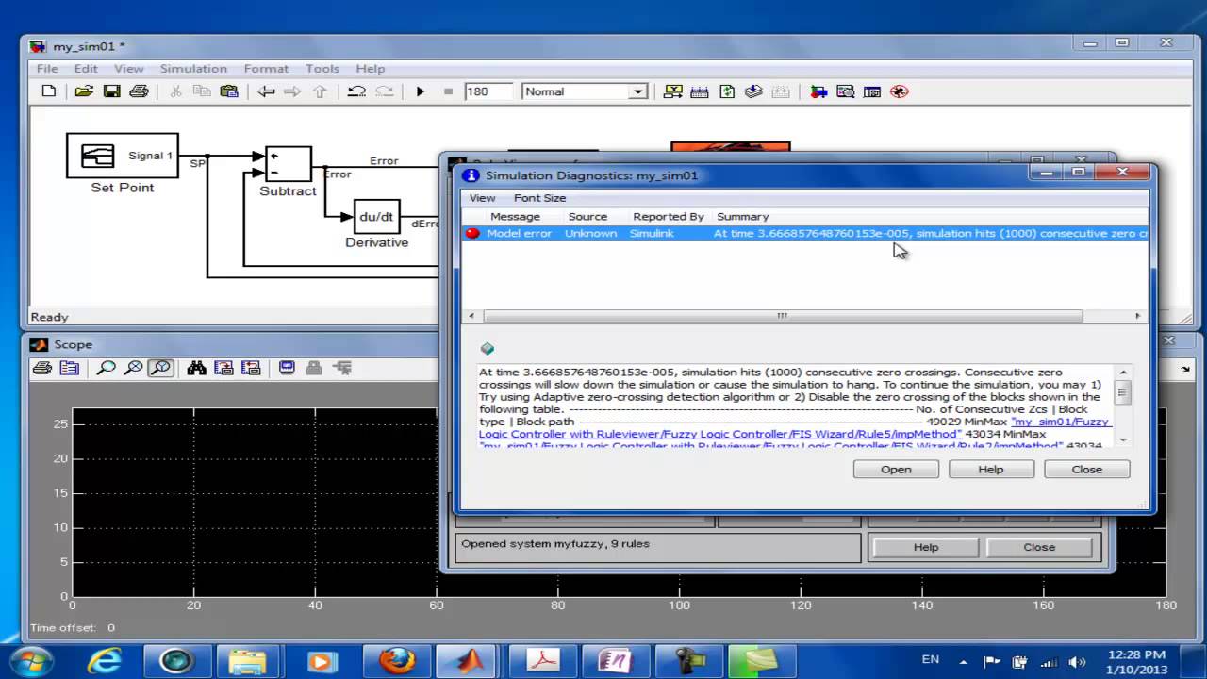Click the stop time field showing 180

click(x=489, y=91)
